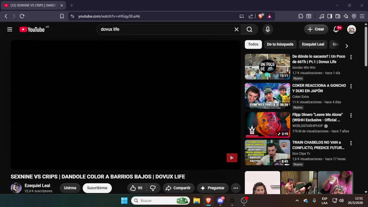
Task: Open 'Coker reacciona' video thumbnail
Action: pos(267,96)
